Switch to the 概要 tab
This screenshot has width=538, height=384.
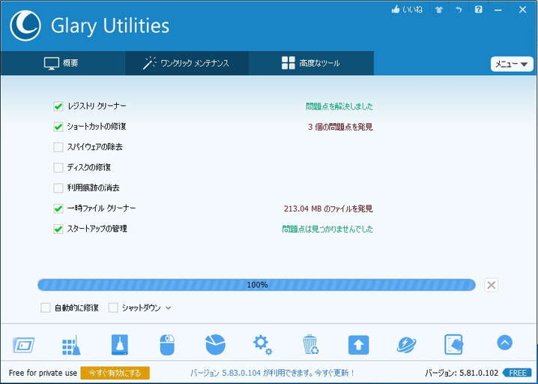(x=62, y=63)
